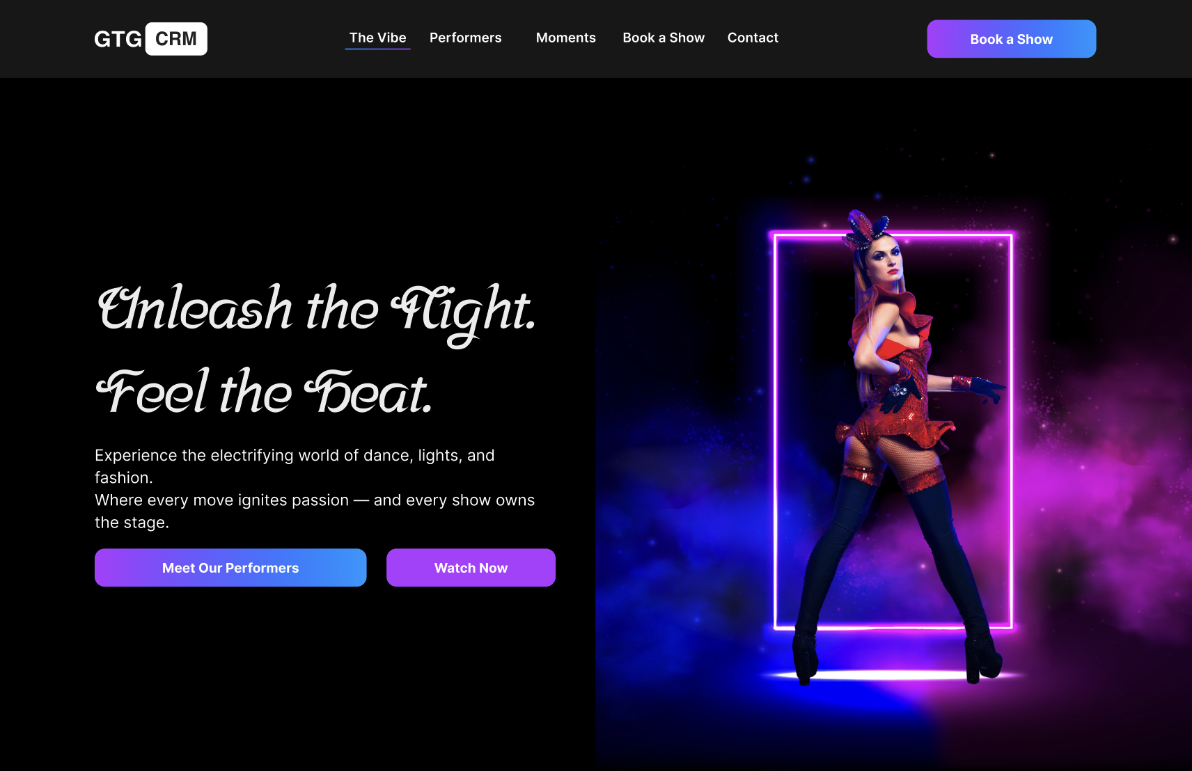Click the neon pink rectangular frame edge
Screen dimensions: 1192x771
pyautogui.click(x=776, y=431)
